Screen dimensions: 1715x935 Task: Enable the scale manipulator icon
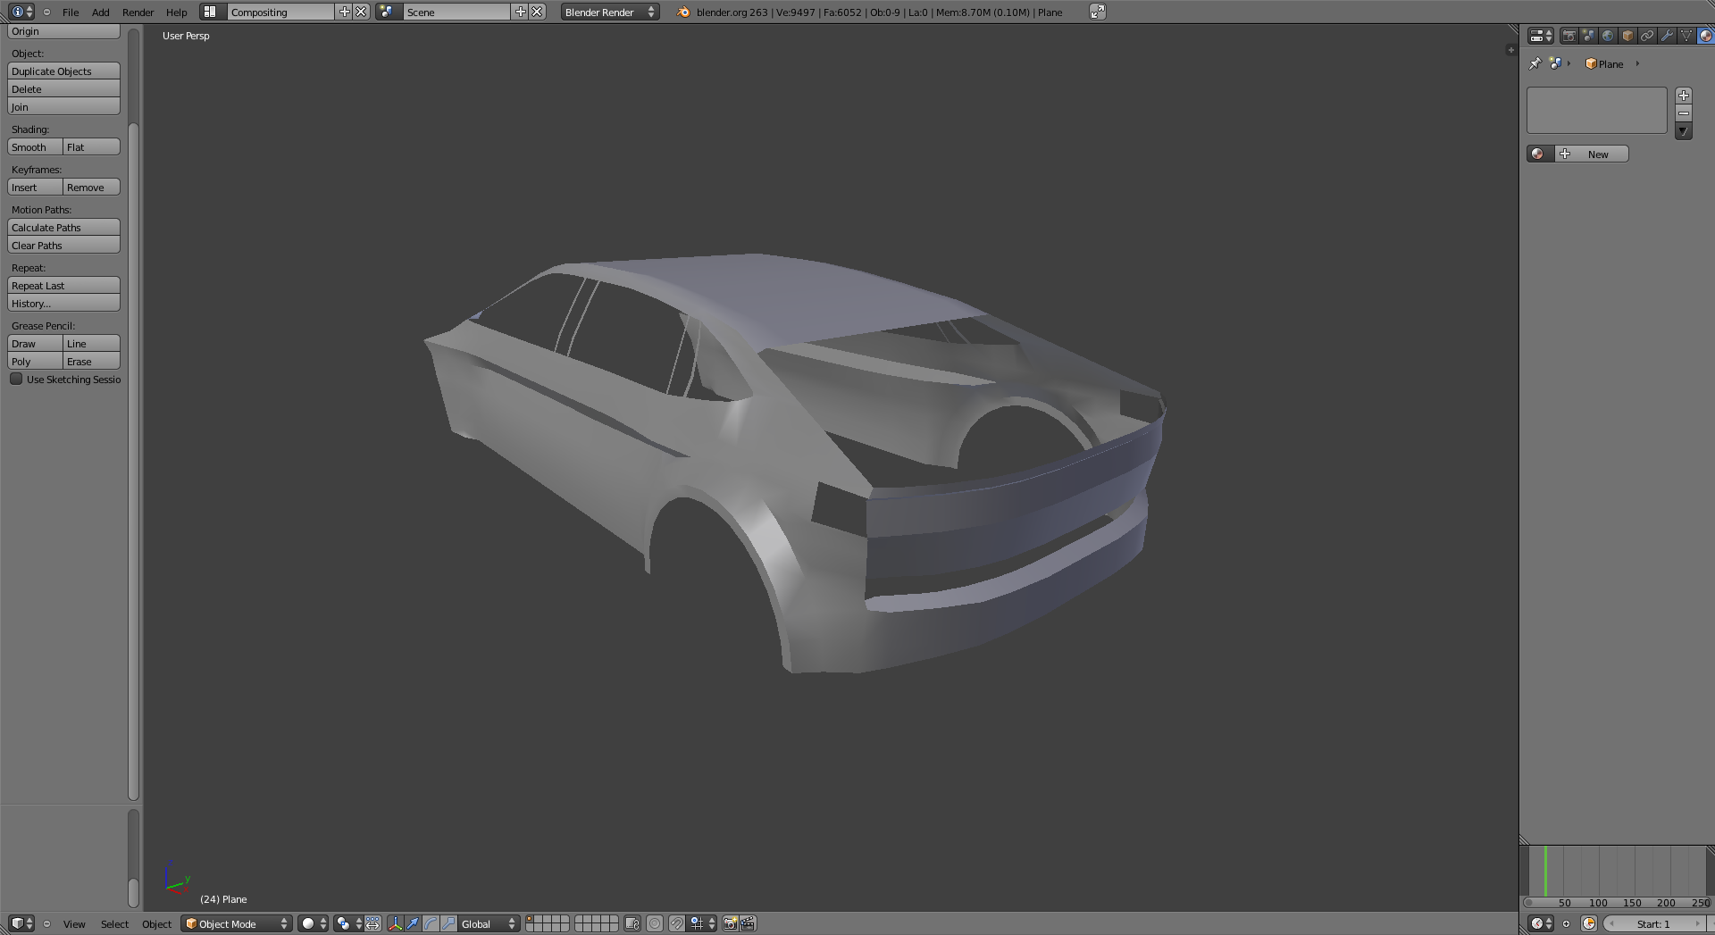(x=448, y=923)
